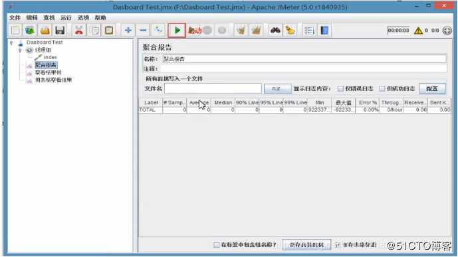Open the 选项 menu
Viewport: 458px width, 257px height.
click(83, 18)
